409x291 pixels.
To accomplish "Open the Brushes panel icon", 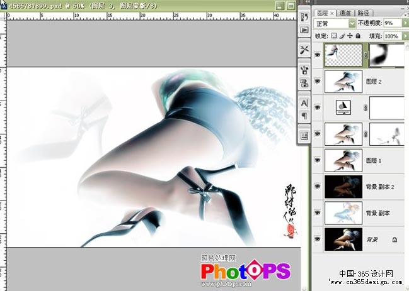I will tap(304, 70).
